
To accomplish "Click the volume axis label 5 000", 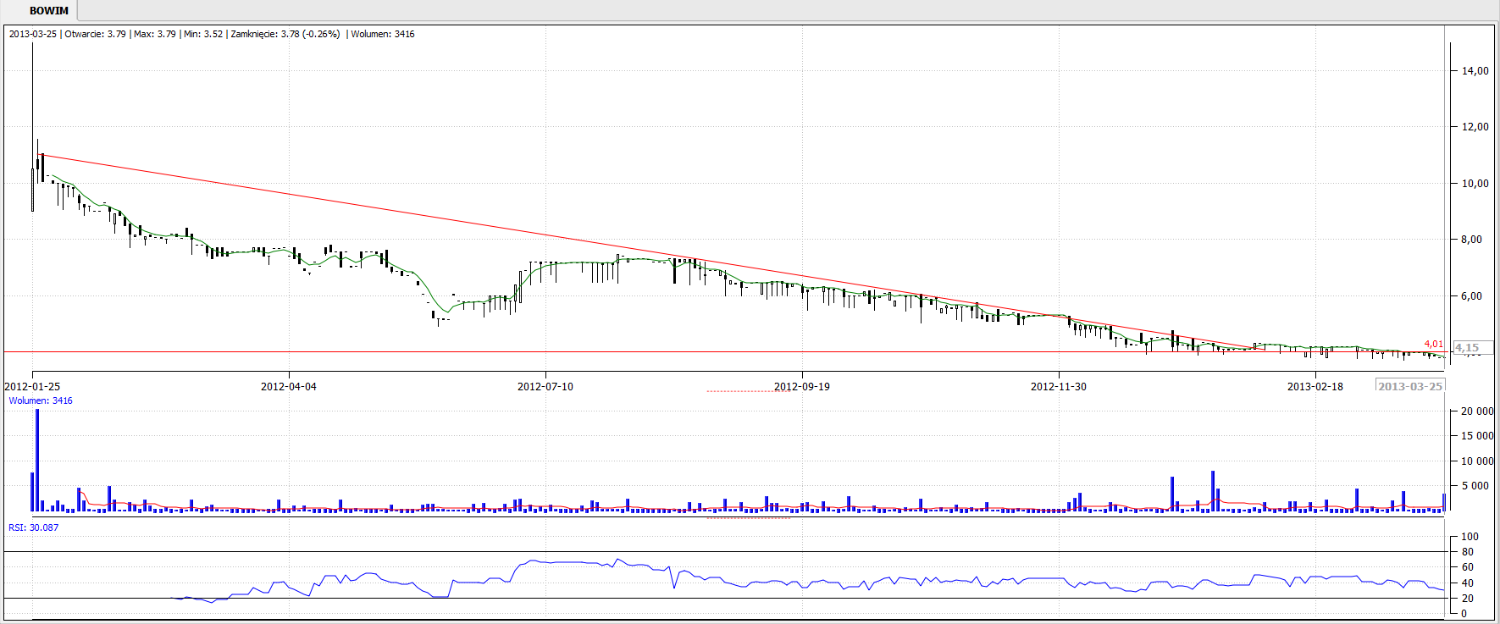I will [x=1475, y=486].
